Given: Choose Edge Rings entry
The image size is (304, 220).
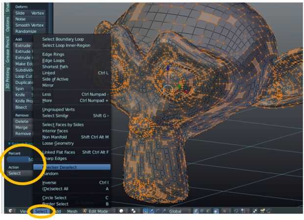Looking at the screenshot, I should pyautogui.click(x=72, y=54).
